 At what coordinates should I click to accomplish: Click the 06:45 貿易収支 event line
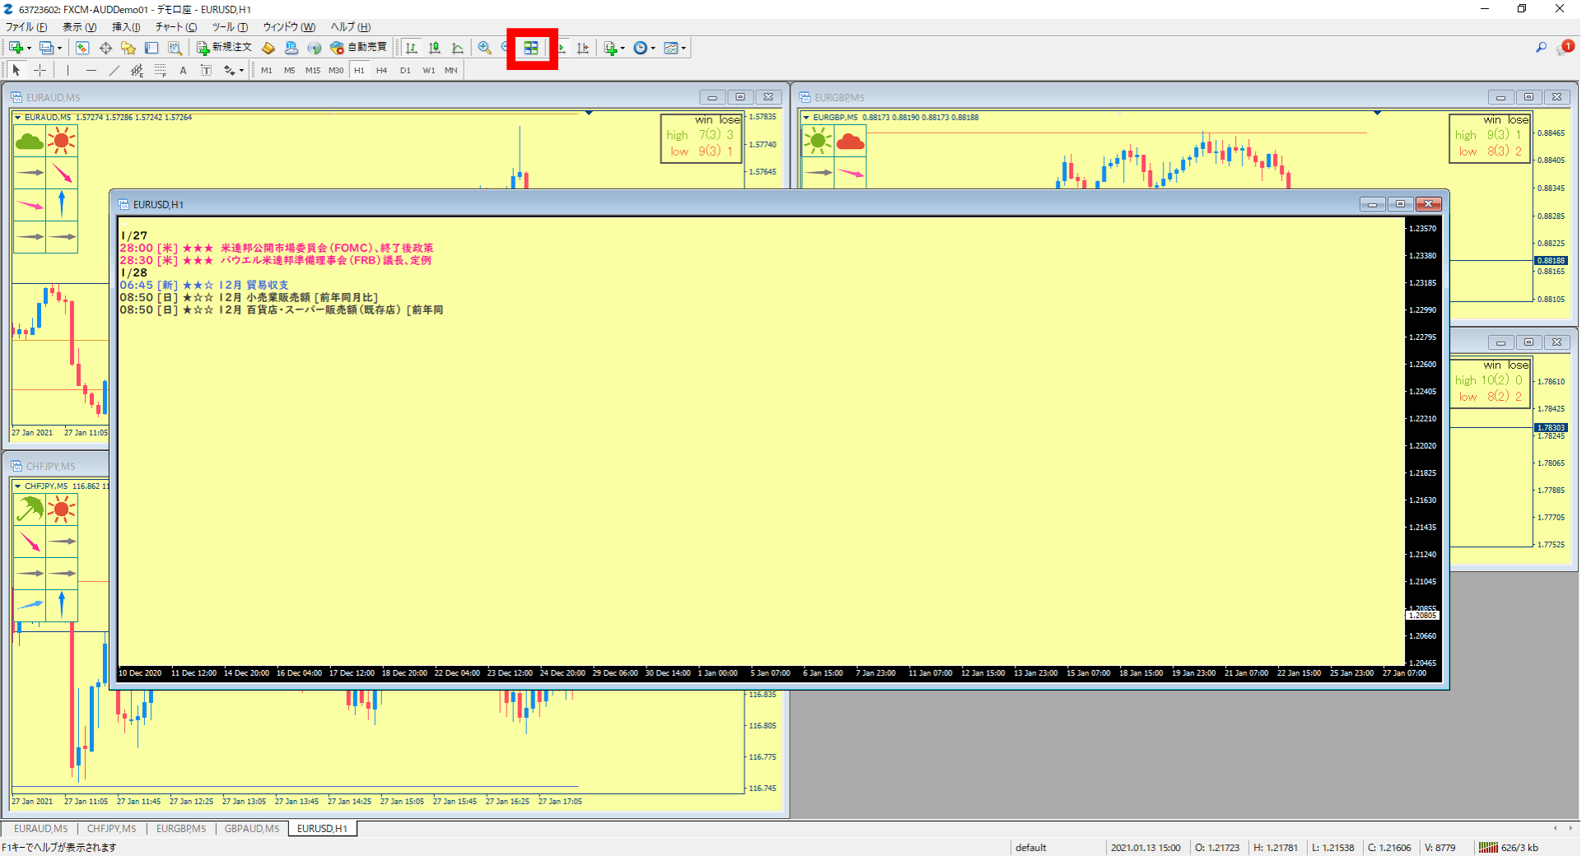point(204,285)
